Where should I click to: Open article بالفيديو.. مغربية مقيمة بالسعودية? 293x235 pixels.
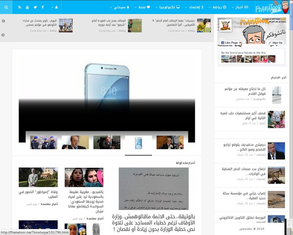tap(86, 202)
